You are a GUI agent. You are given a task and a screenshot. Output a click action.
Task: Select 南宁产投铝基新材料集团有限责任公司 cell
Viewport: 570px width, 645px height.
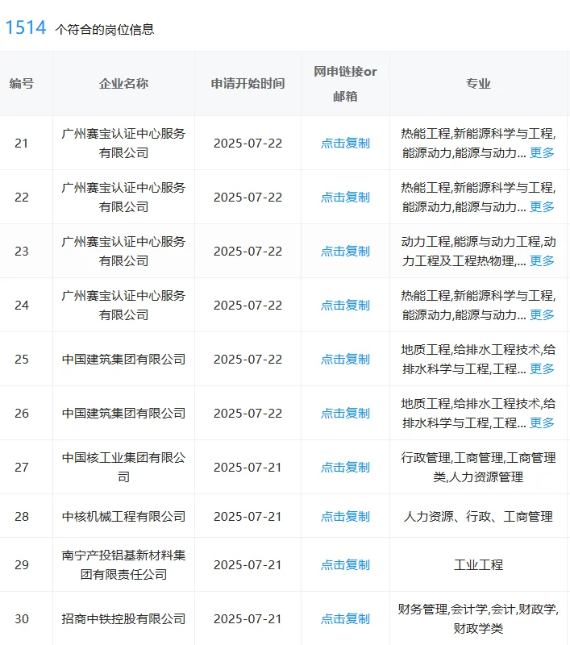(123, 565)
